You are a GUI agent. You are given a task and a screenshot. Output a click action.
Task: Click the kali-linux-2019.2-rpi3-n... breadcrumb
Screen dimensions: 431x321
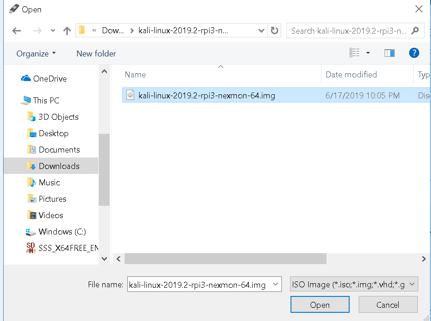click(183, 31)
